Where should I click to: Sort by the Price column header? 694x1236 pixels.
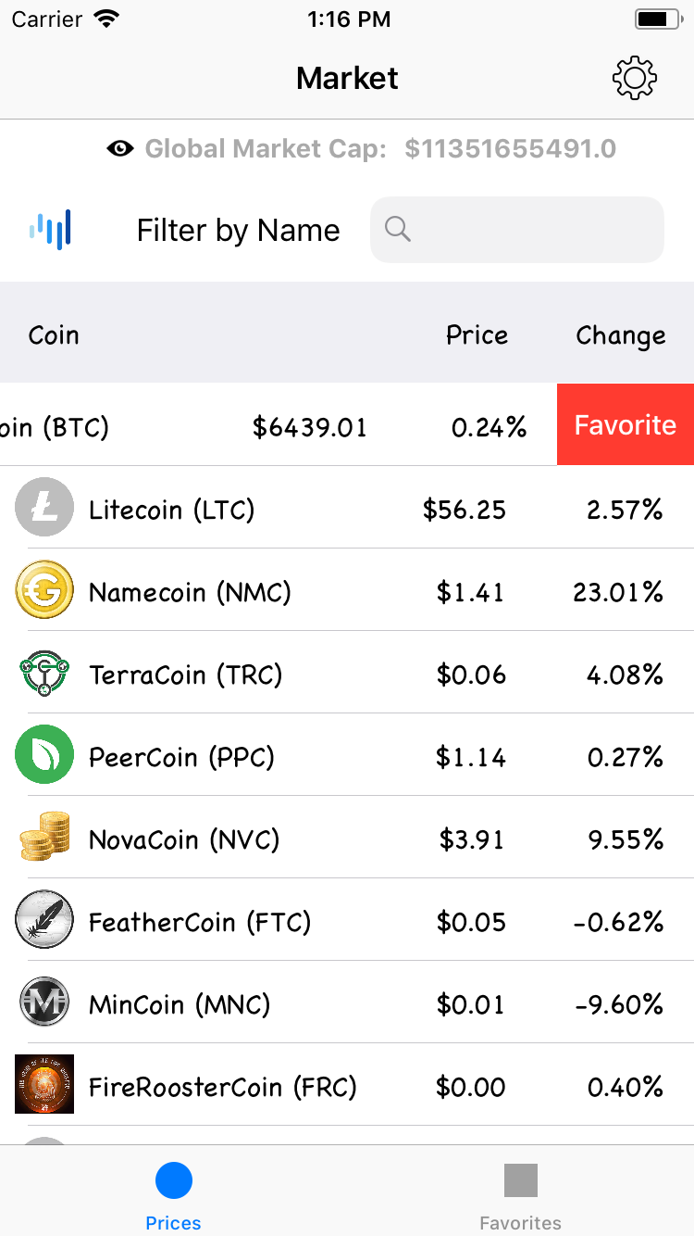[477, 334]
